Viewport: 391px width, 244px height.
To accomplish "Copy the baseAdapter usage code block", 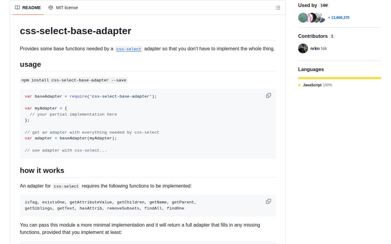I will (x=269, y=95).
